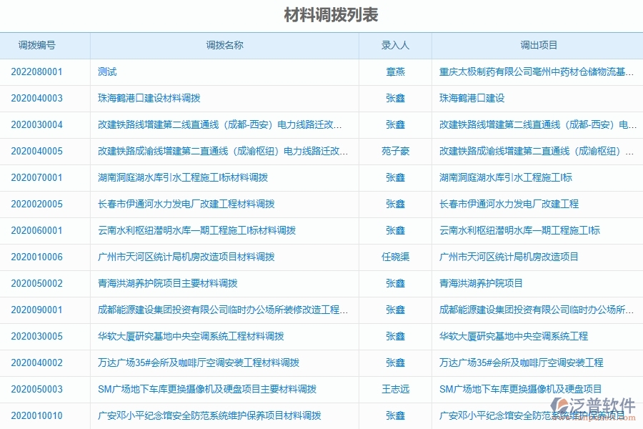Sort by the 录入人 column header
The width and height of the screenshot is (643, 429).
395,44
